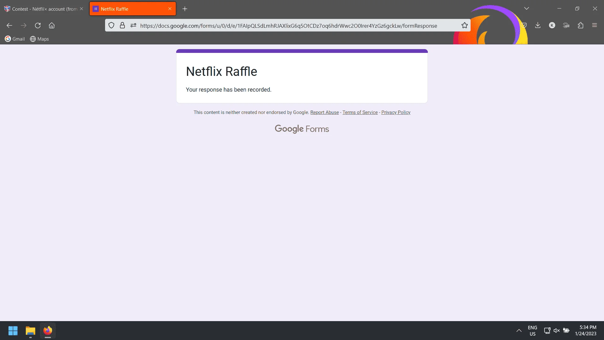
Task: Open the Firefox application menu
Action: tap(595, 25)
